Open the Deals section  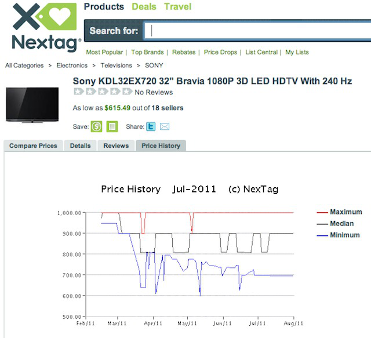tap(144, 6)
